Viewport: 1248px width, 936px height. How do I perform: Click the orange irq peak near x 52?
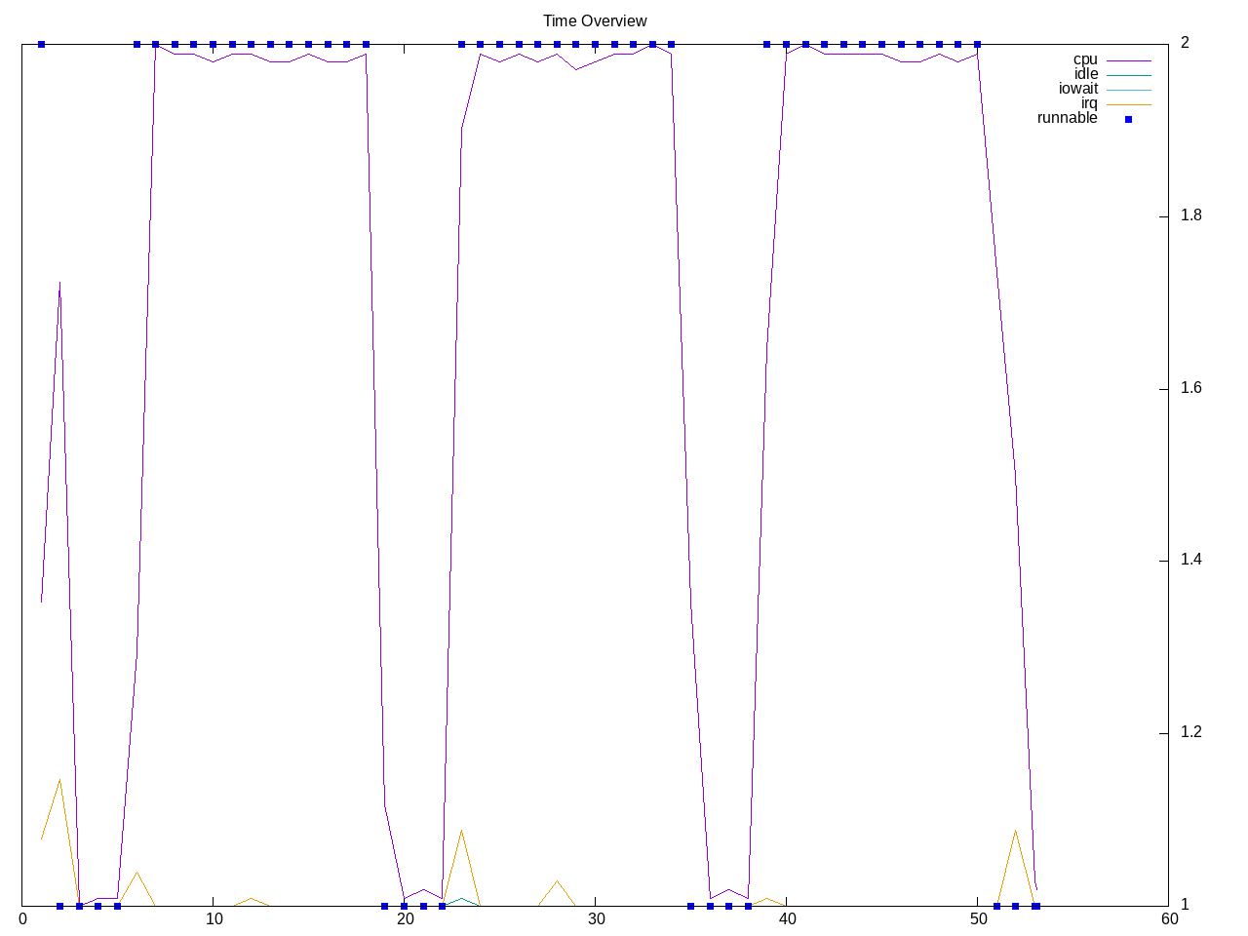[1016, 831]
